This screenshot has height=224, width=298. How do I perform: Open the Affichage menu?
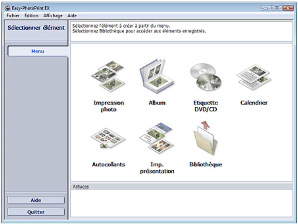click(53, 15)
